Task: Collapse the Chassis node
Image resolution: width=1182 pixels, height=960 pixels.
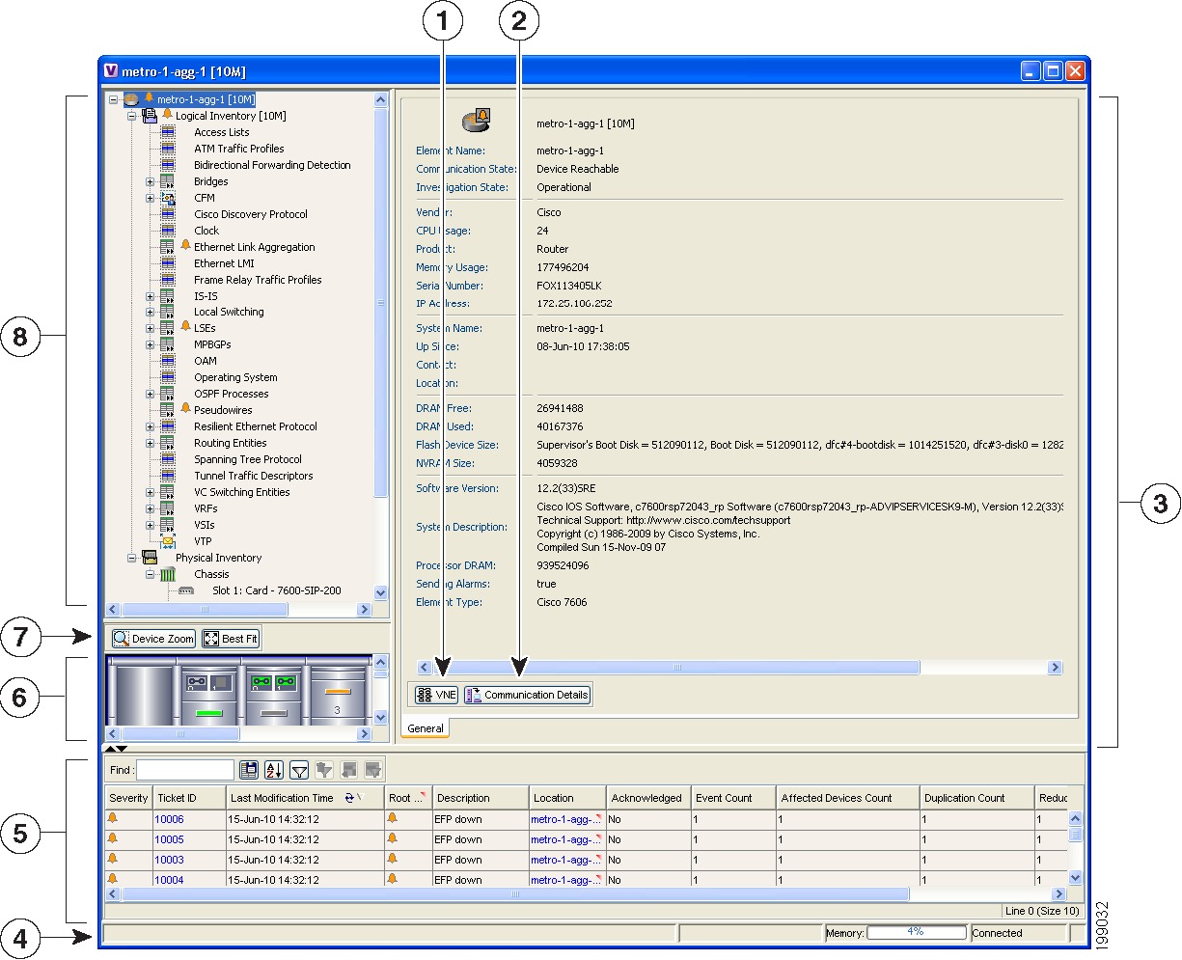Action: point(150,574)
